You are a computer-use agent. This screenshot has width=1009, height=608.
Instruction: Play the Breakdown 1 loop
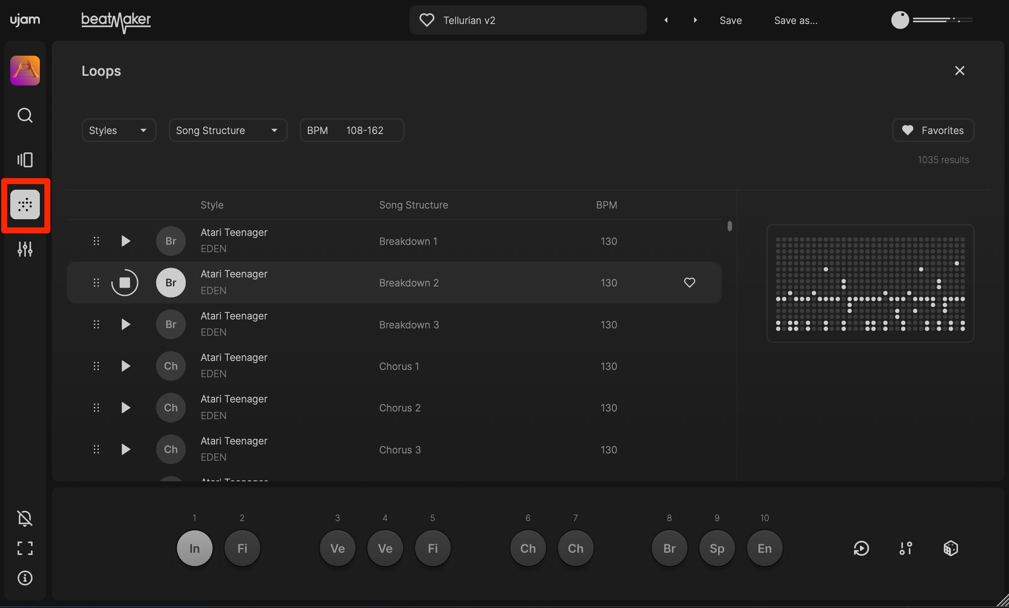[x=125, y=241]
